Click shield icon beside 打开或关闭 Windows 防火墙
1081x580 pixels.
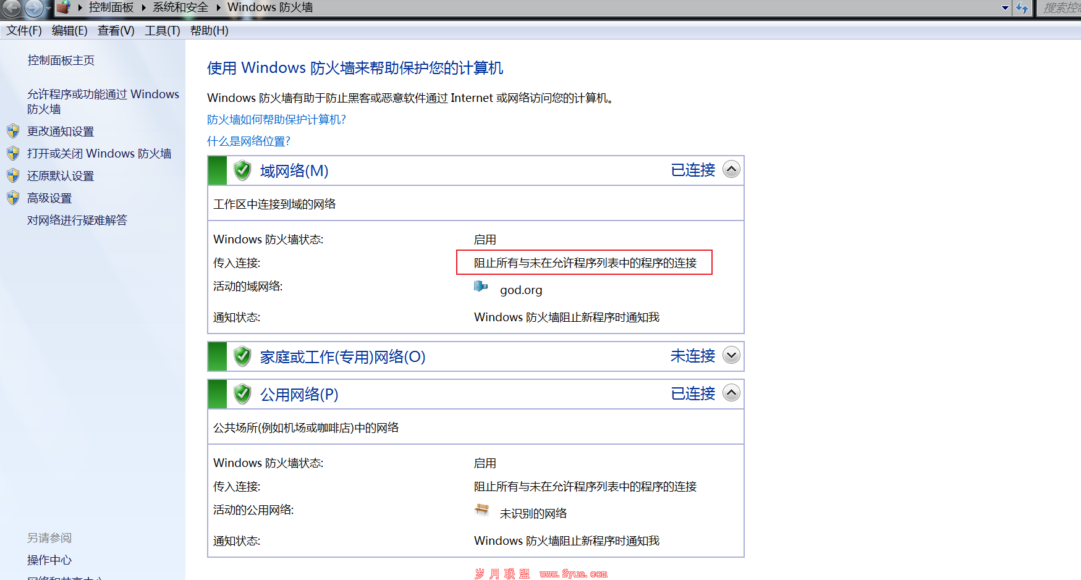pyautogui.click(x=13, y=153)
